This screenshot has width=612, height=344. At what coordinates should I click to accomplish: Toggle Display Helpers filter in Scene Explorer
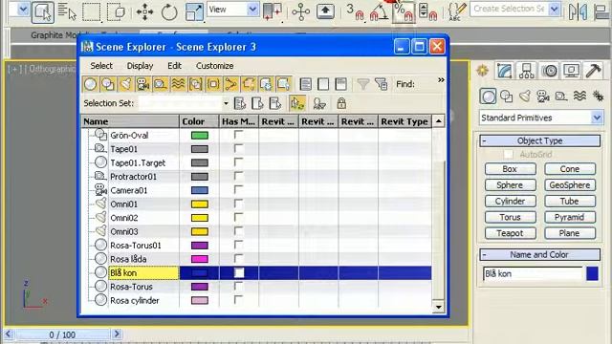click(161, 84)
